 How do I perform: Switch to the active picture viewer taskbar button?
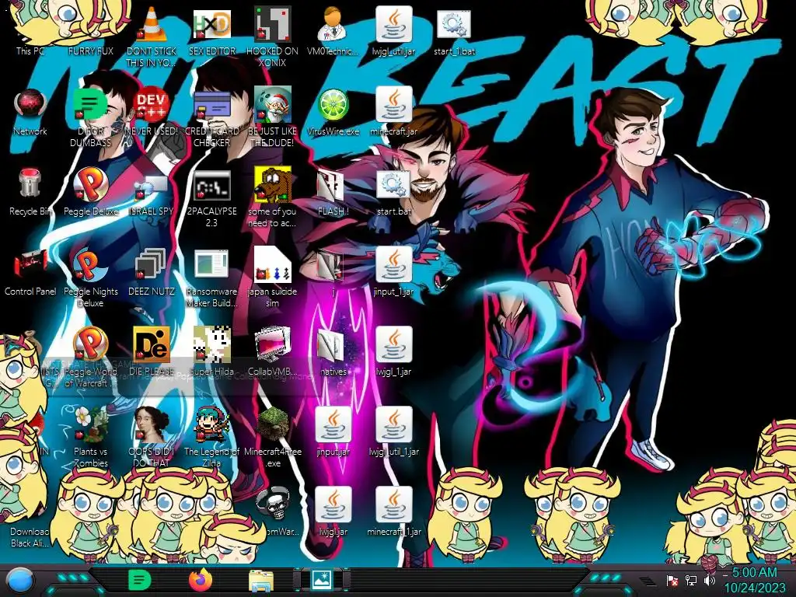(x=322, y=580)
